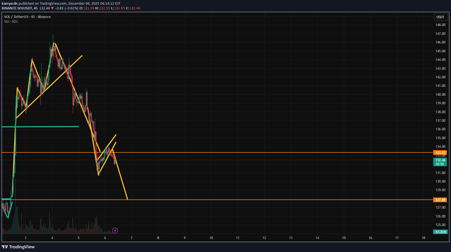Click the 148.00 price axis label

tap(440, 25)
